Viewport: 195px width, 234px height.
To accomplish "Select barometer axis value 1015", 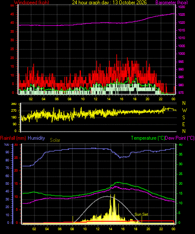I will tap(181, 30).
